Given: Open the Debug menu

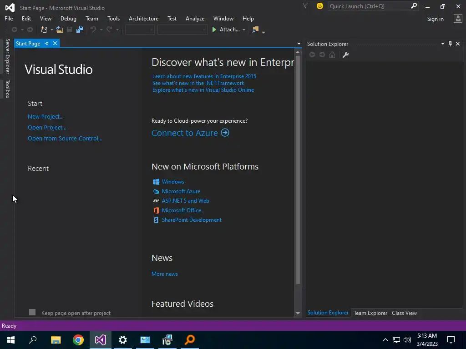Looking at the screenshot, I should pyautogui.click(x=68, y=18).
